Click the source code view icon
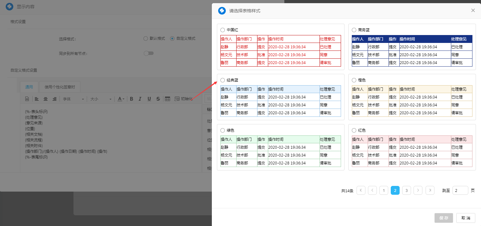 [27, 99]
